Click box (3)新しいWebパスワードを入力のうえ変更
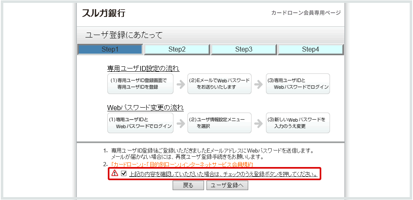Viewport: 413px width, 200px height. point(298,123)
